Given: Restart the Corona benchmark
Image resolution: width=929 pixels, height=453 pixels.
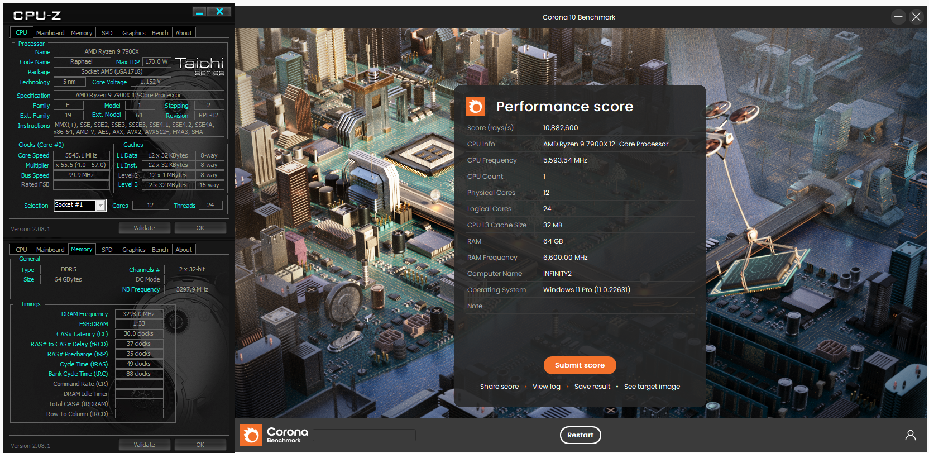Looking at the screenshot, I should 580,435.
